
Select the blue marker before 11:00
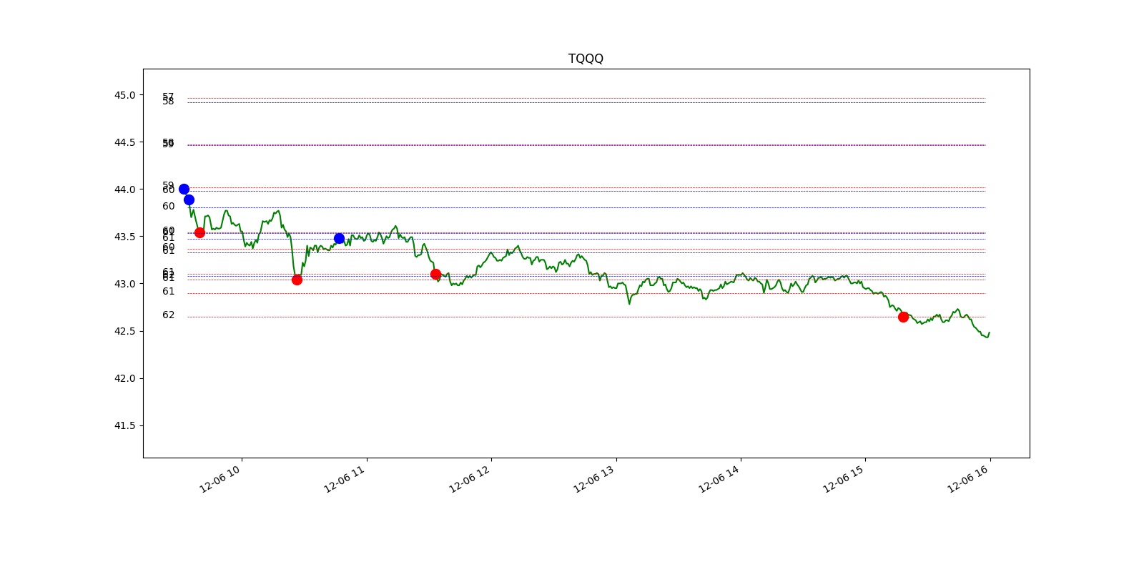[339, 239]
